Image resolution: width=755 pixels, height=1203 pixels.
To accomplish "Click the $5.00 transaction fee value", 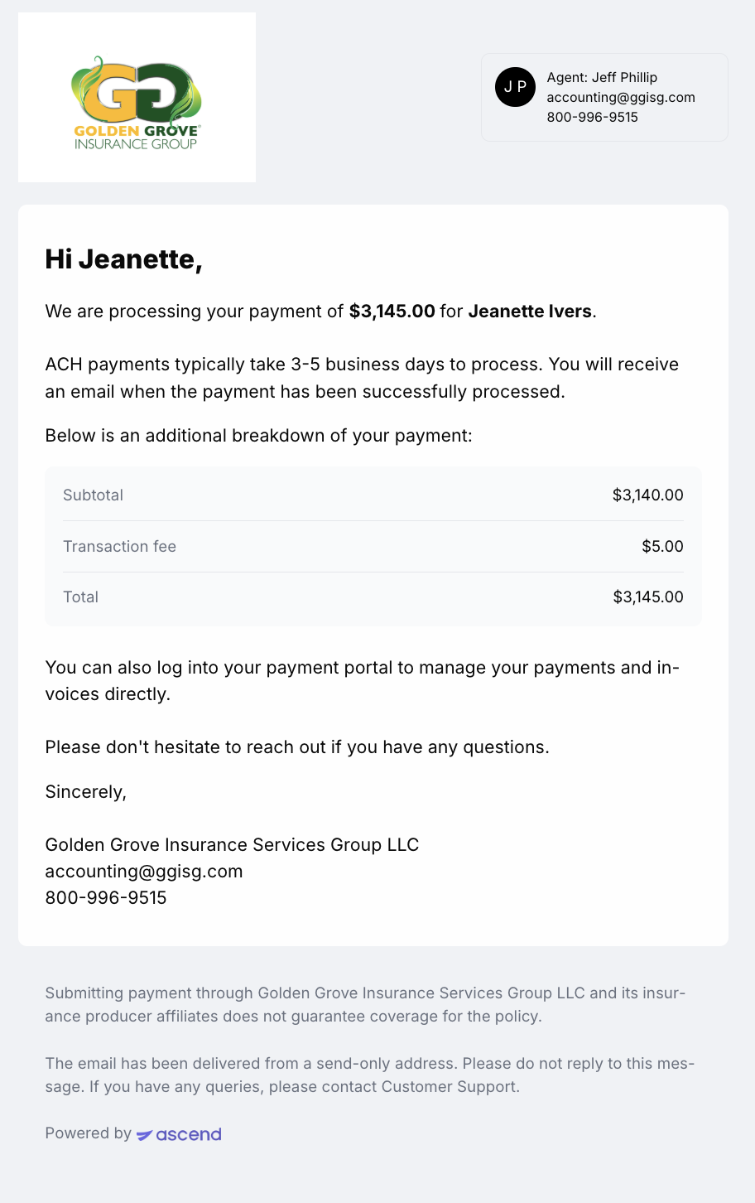I will [x=662, y=546].
